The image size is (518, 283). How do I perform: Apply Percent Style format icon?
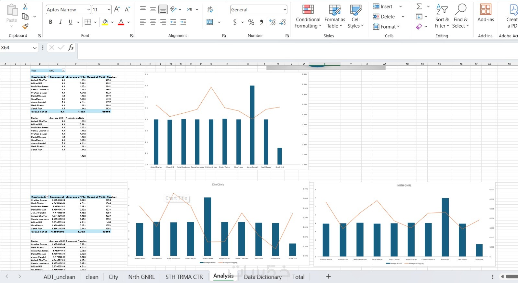(x=251, y=22)
